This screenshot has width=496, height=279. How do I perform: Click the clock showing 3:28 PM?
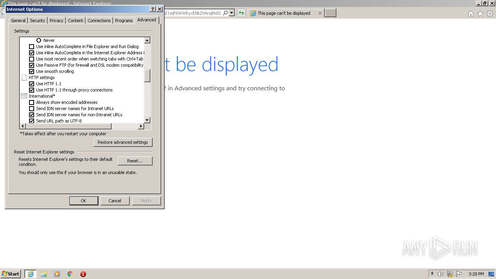pos(476,274)
